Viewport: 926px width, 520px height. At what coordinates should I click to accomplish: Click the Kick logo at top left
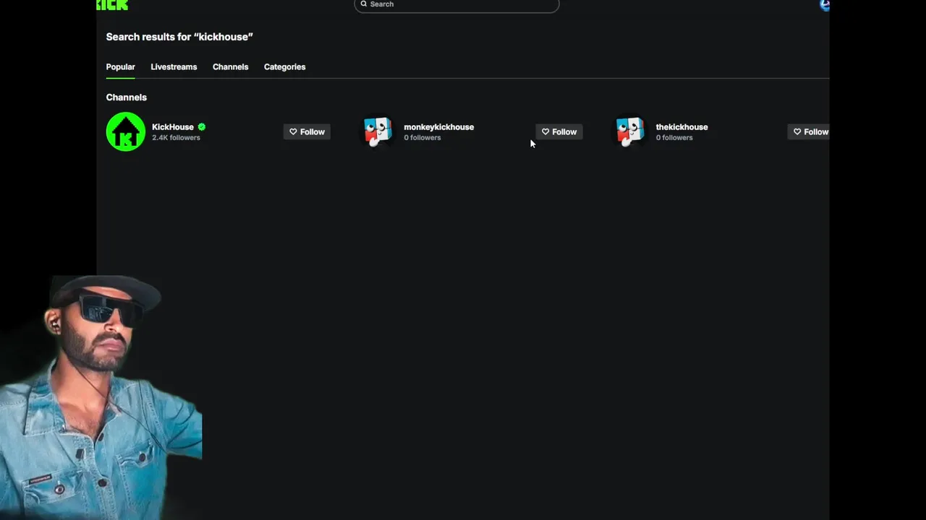click(112, 5)
